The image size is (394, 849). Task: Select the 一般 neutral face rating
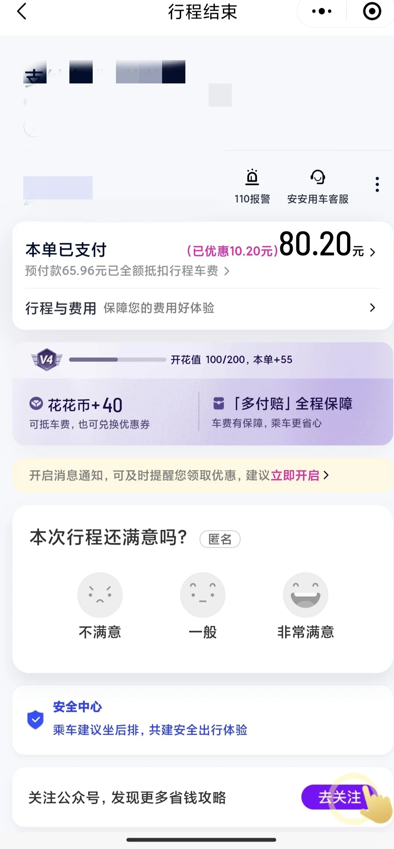[x=203, y=595]
